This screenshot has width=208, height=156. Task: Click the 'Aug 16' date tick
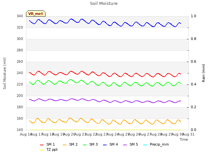[x=26, y=134]
